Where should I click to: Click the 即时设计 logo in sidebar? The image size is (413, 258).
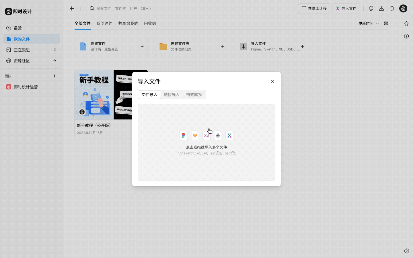click(x=18, y=11)
